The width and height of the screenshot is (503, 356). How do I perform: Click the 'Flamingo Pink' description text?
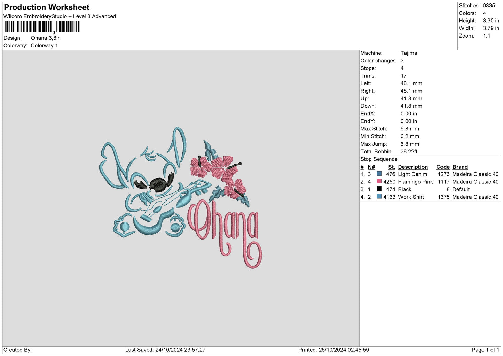coord(415,182)
